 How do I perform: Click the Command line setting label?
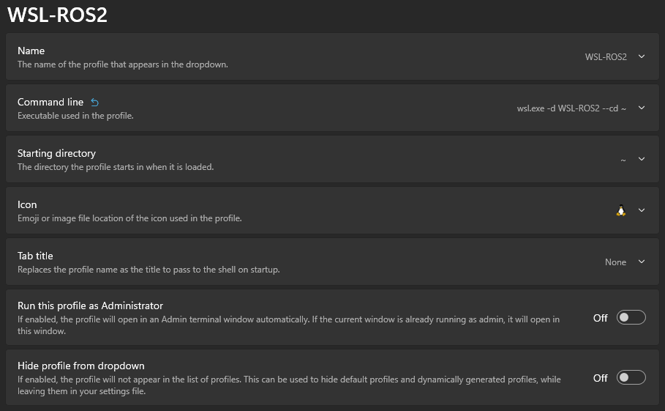[x=50, y=102]
